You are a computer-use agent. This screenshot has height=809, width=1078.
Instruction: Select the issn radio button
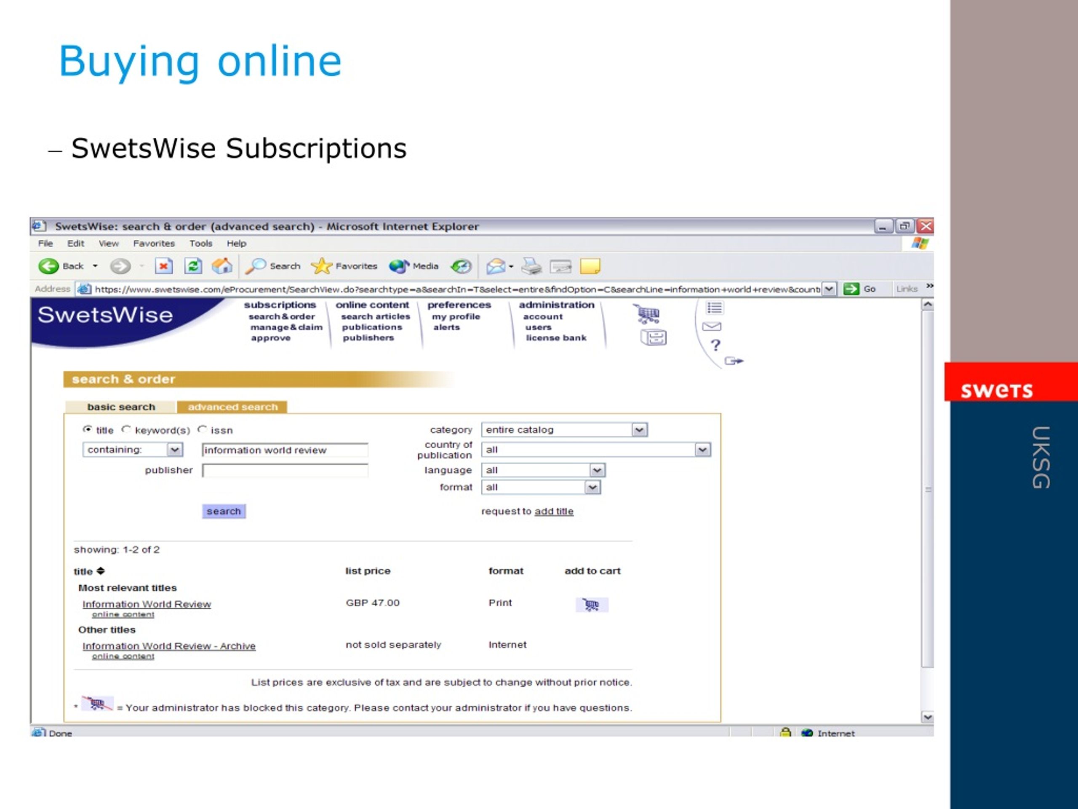(x=202, y=429)
